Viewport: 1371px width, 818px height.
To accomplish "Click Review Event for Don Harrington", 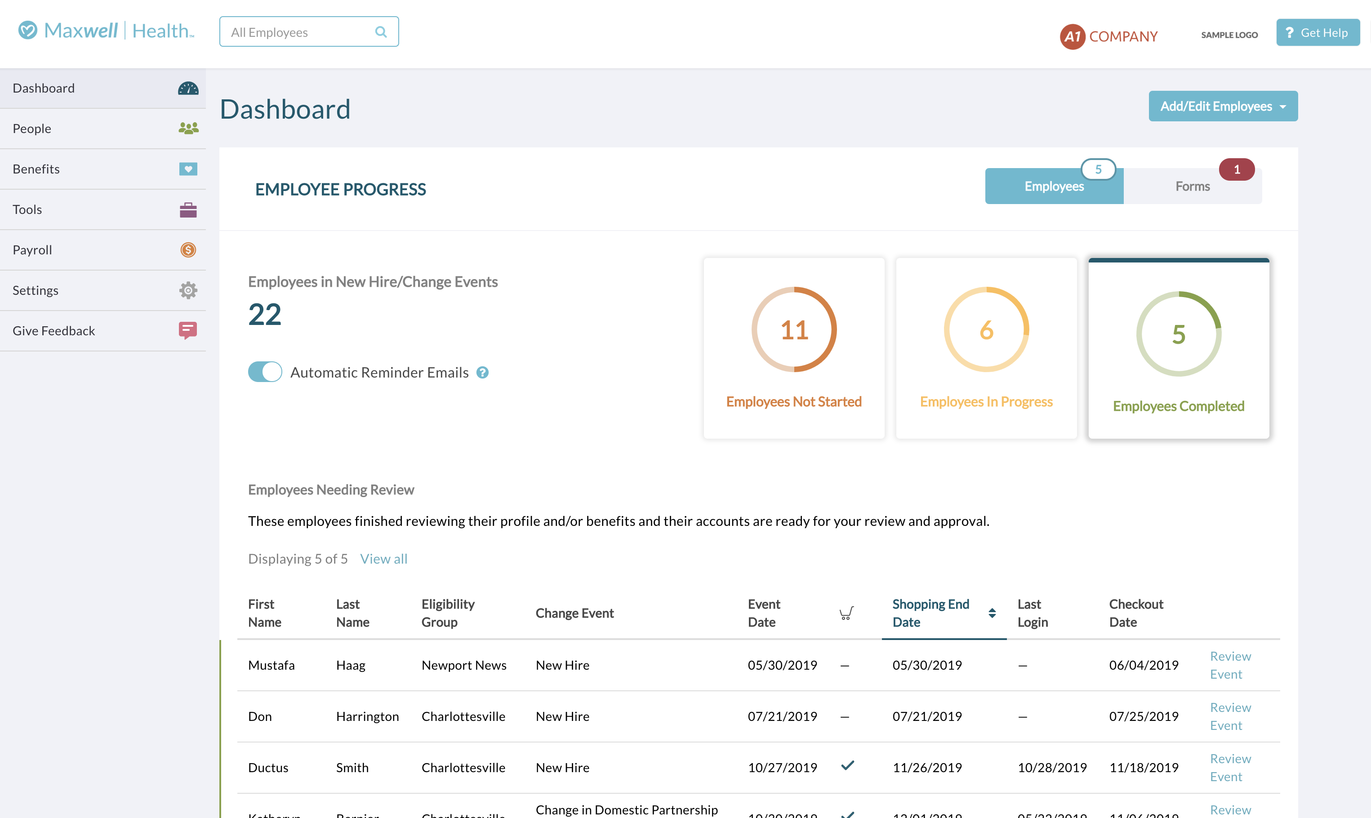I will click(1230, 716).
